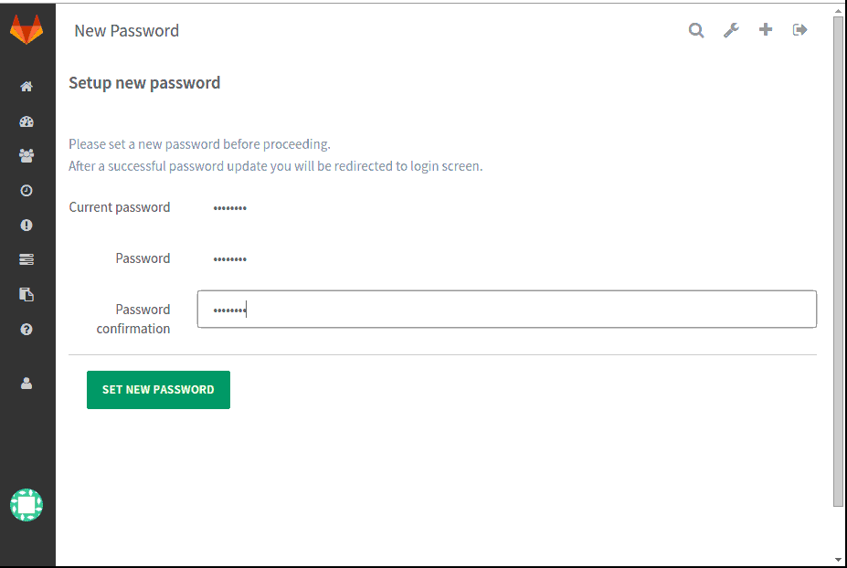Select the Projects home icon in sidebar
The height and width of the screenshot is (568, 847).
(26, 86)
